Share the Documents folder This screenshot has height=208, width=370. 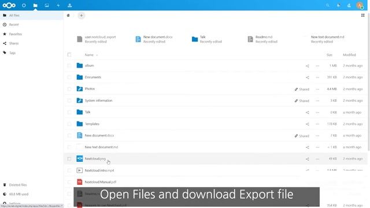[307, 77]
